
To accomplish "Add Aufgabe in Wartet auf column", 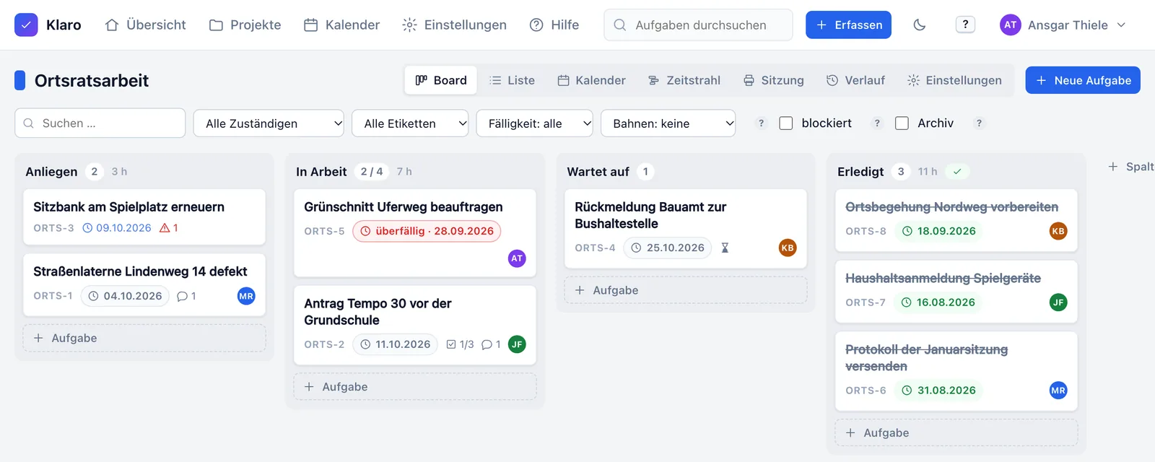I will (x=686, y=290).
